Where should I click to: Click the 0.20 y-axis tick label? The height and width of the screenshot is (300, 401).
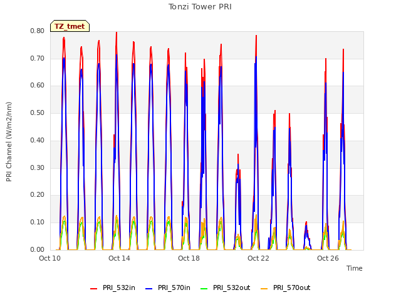(x=38, y=194)
